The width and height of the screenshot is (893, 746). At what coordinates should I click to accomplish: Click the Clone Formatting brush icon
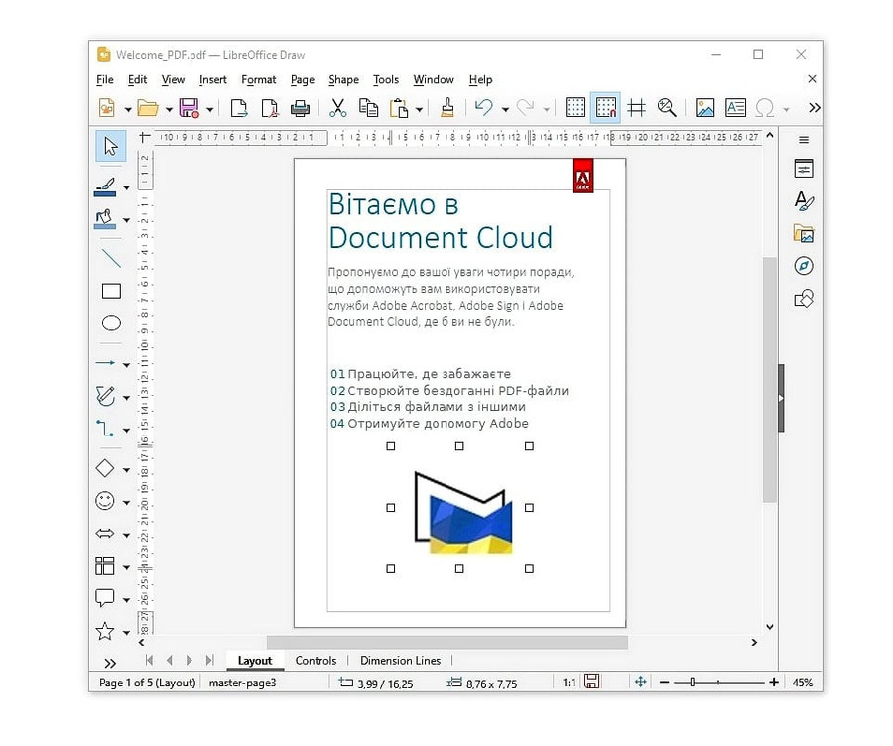coord(448,107)
